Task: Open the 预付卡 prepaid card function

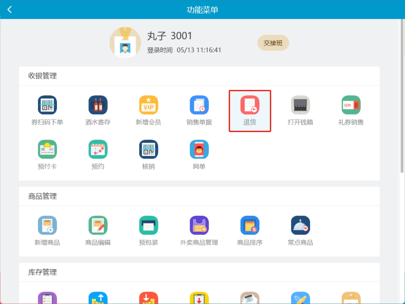Action: [x=47, y=155]
